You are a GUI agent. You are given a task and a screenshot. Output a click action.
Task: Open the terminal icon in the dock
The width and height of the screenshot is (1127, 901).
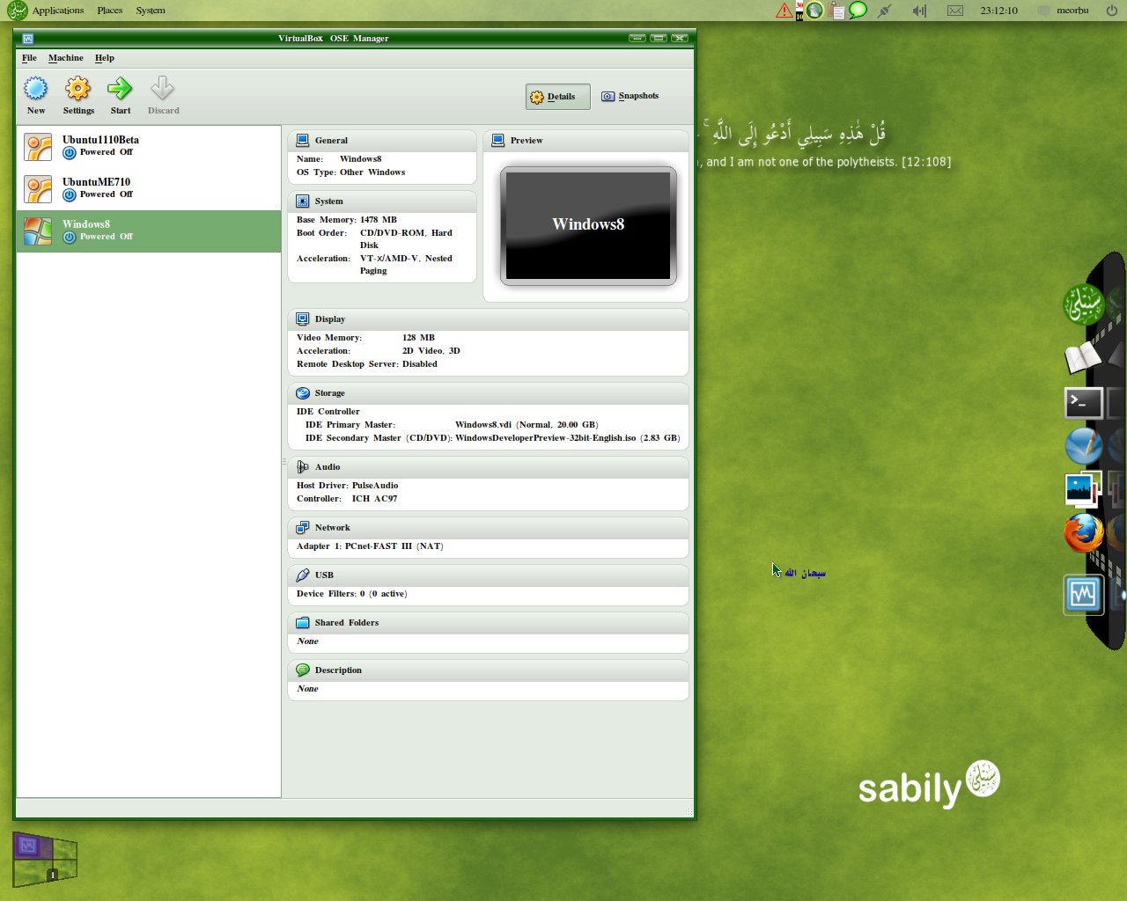click(1082, 402)
